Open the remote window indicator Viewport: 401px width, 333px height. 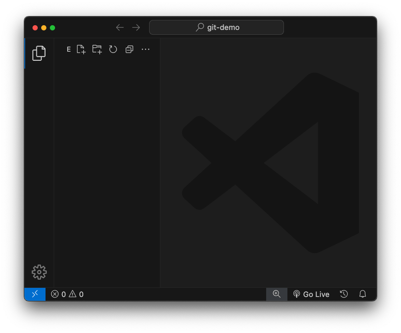point(35,294)
